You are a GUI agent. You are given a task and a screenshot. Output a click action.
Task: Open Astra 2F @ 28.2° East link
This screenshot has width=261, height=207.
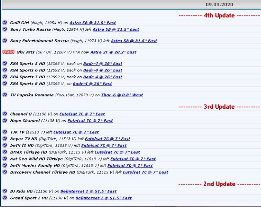(x=113, y=52)
